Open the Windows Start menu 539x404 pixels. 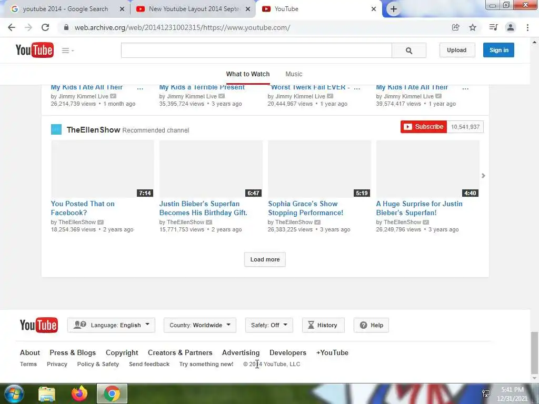coord(14,393)
